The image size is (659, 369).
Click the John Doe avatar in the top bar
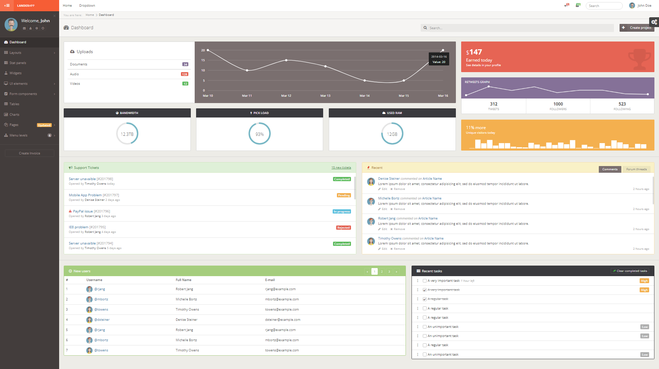click(x=632, y=6)
